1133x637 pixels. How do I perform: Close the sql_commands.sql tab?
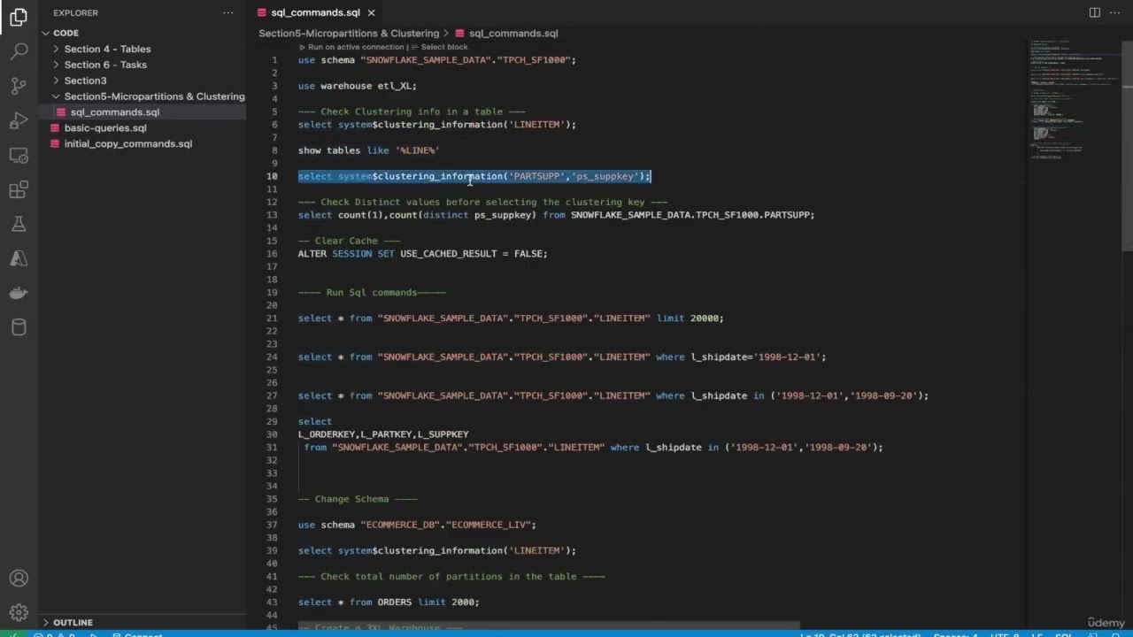click(x=371, y=12)
